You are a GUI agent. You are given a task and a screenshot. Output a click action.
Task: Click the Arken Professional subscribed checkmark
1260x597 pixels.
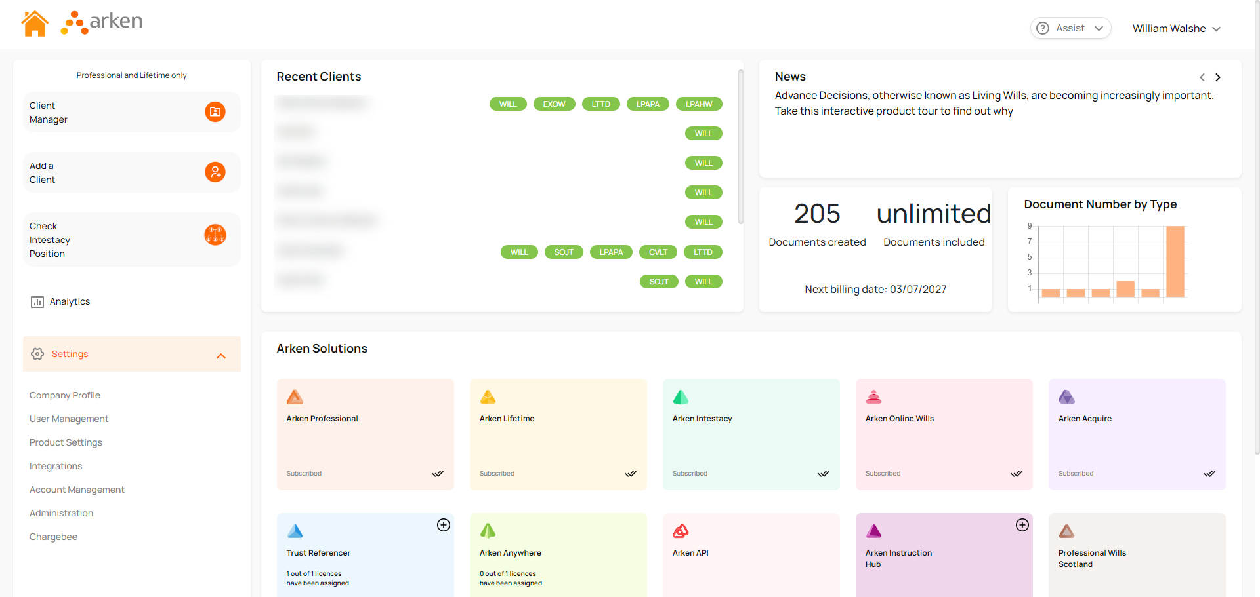click(438, 474)
